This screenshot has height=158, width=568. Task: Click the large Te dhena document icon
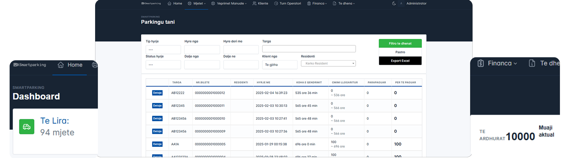coord(532,63)
